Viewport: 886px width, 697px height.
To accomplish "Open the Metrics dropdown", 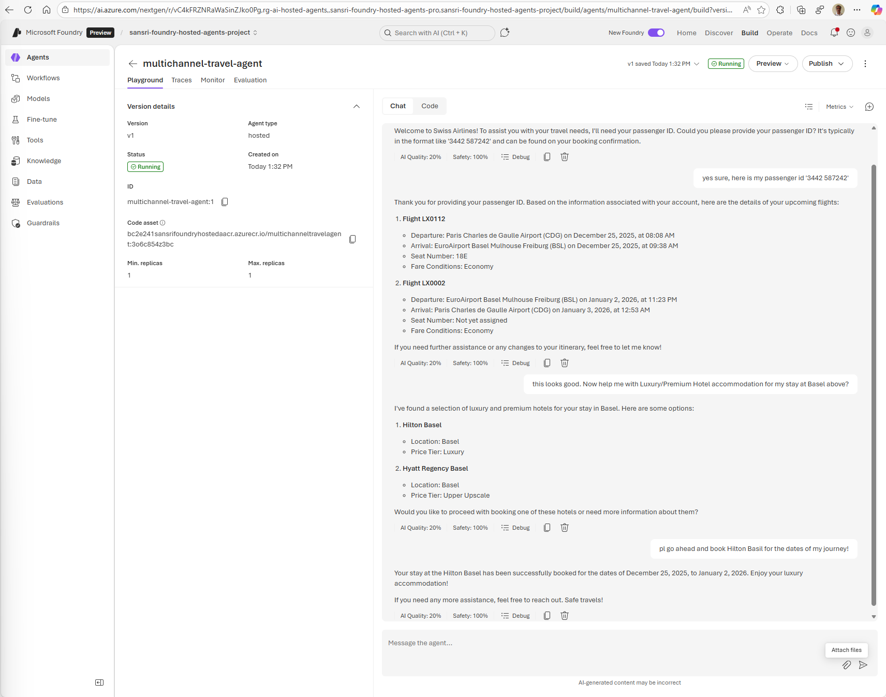I will [839, 107].
